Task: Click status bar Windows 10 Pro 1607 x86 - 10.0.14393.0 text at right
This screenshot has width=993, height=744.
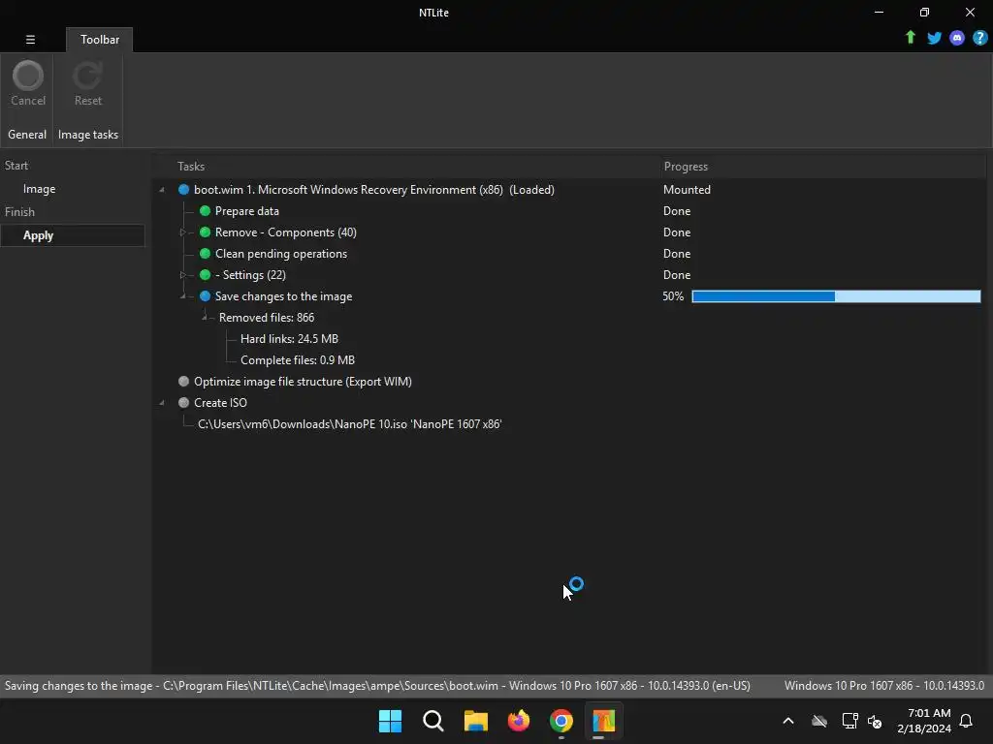Action: [x=884, y=686]
